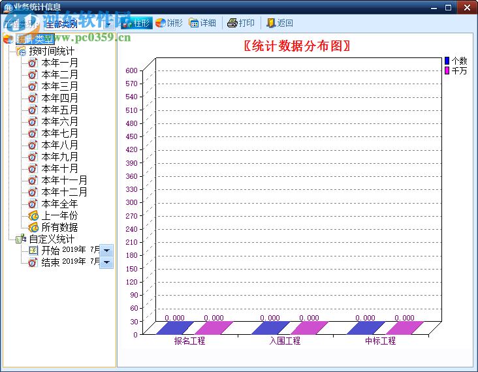Click the icon beside 上一年份
This screenshot has width=478, height=372.
pyautogui.click(x=33, y=215)
